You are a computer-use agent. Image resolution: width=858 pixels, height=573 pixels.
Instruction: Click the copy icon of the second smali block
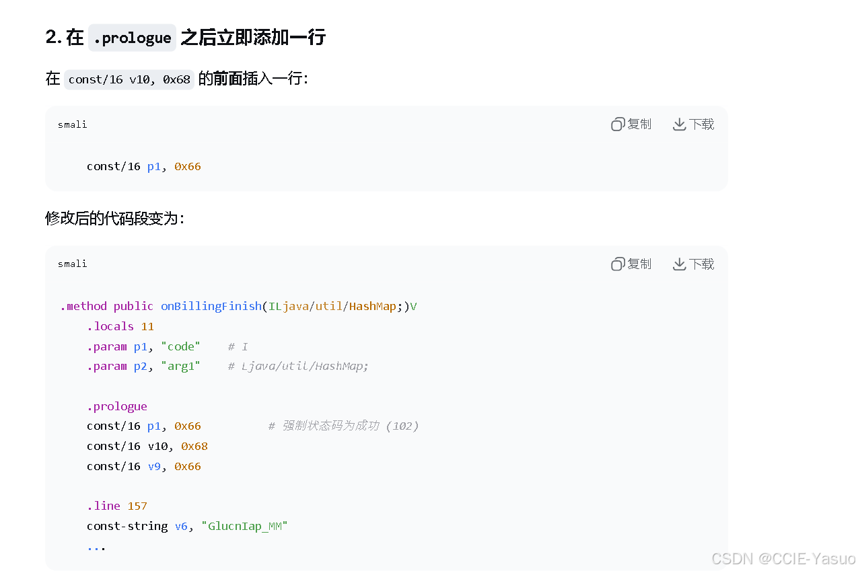click(x=618, y=264)
